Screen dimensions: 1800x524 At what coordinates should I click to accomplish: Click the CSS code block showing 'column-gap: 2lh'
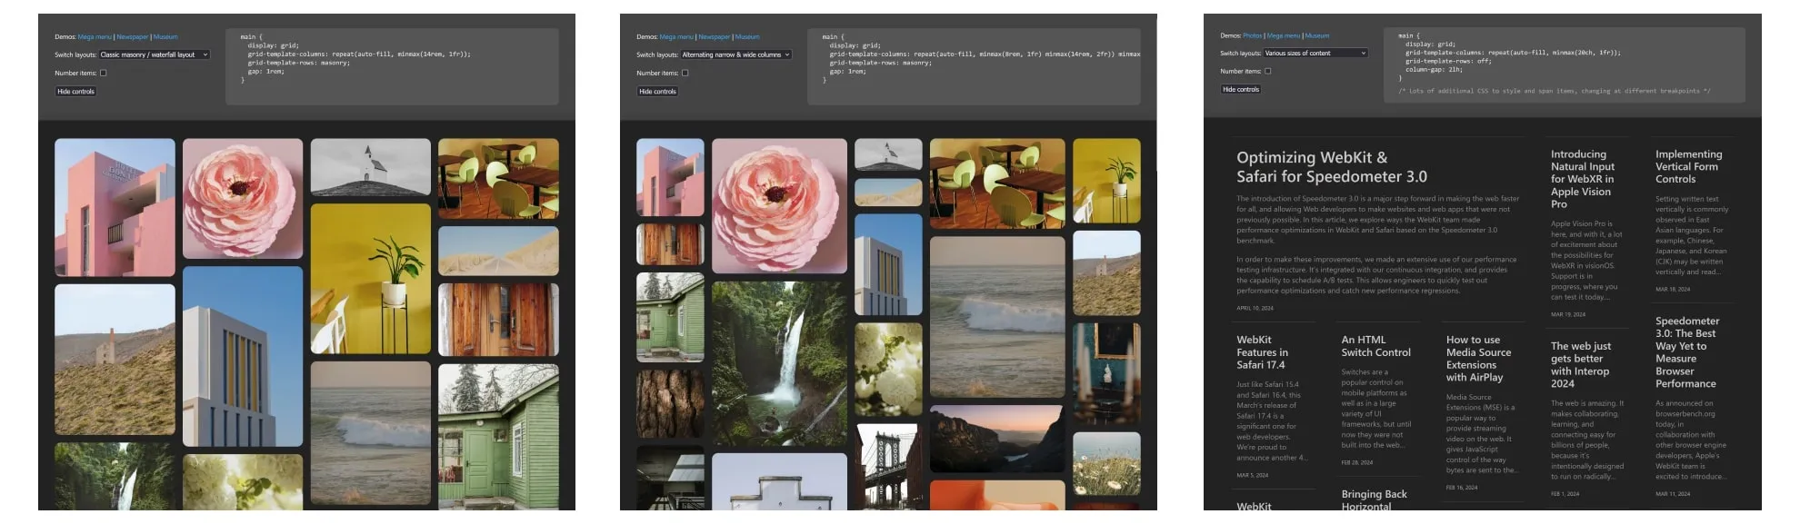(1564, 64)
